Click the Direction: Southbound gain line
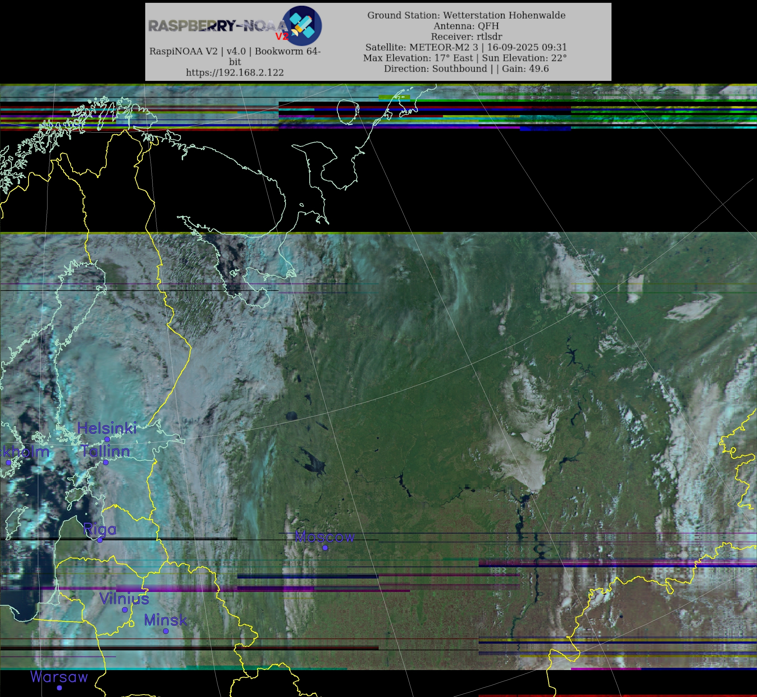 point(466,69)
